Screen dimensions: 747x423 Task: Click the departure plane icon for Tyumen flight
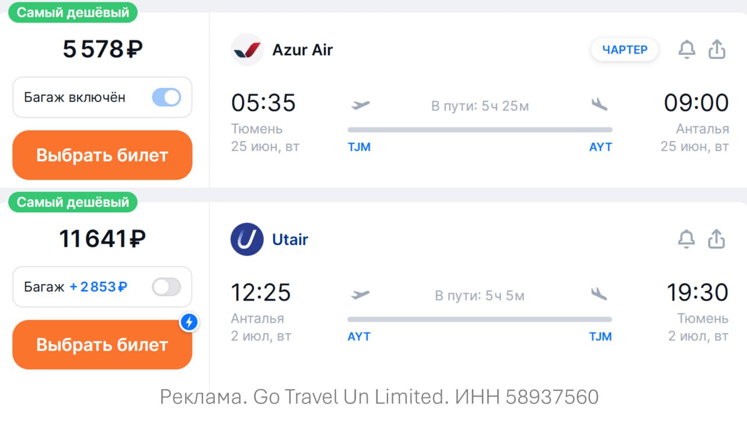click(x=361, y=105)
